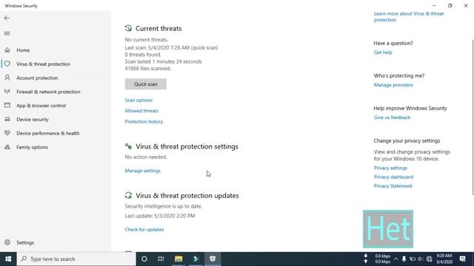The height and width of the screenshot is (266, 474).
Task: Open Privacy settings link
Action: (390, 168)
